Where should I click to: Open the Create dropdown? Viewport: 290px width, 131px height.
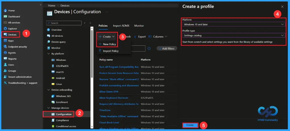pos(107,37)
